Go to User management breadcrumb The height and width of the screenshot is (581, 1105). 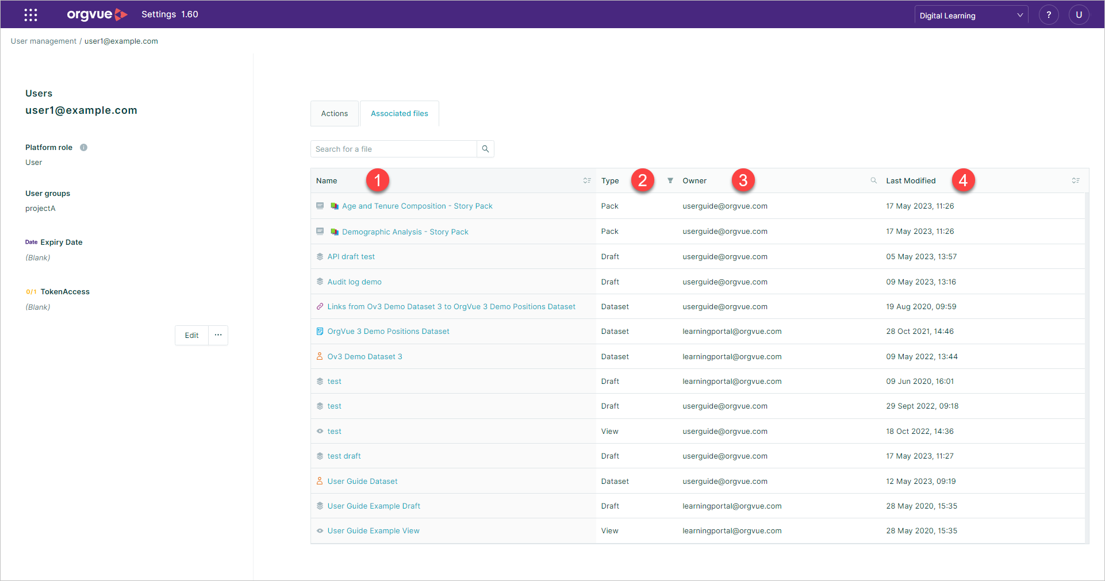click(x=44, y=41)
